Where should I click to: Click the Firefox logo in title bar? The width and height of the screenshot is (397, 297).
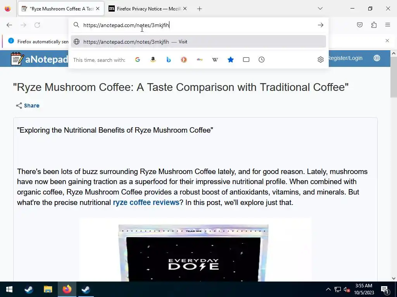pos(8,9)
